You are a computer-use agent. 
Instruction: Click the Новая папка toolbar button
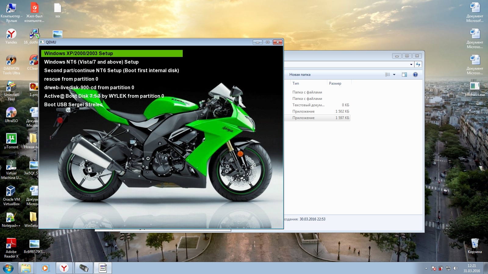point(300,75)
